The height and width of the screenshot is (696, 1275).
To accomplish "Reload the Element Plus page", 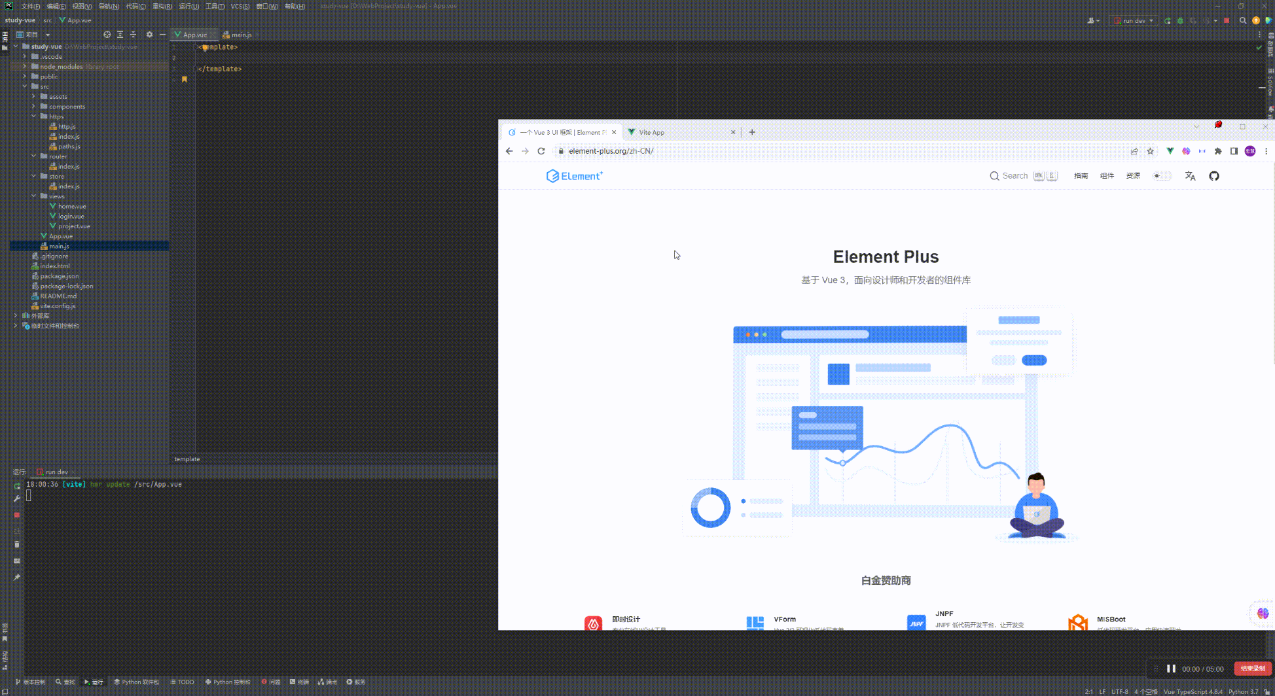I will pyautogui.click(x=541, y=151).
